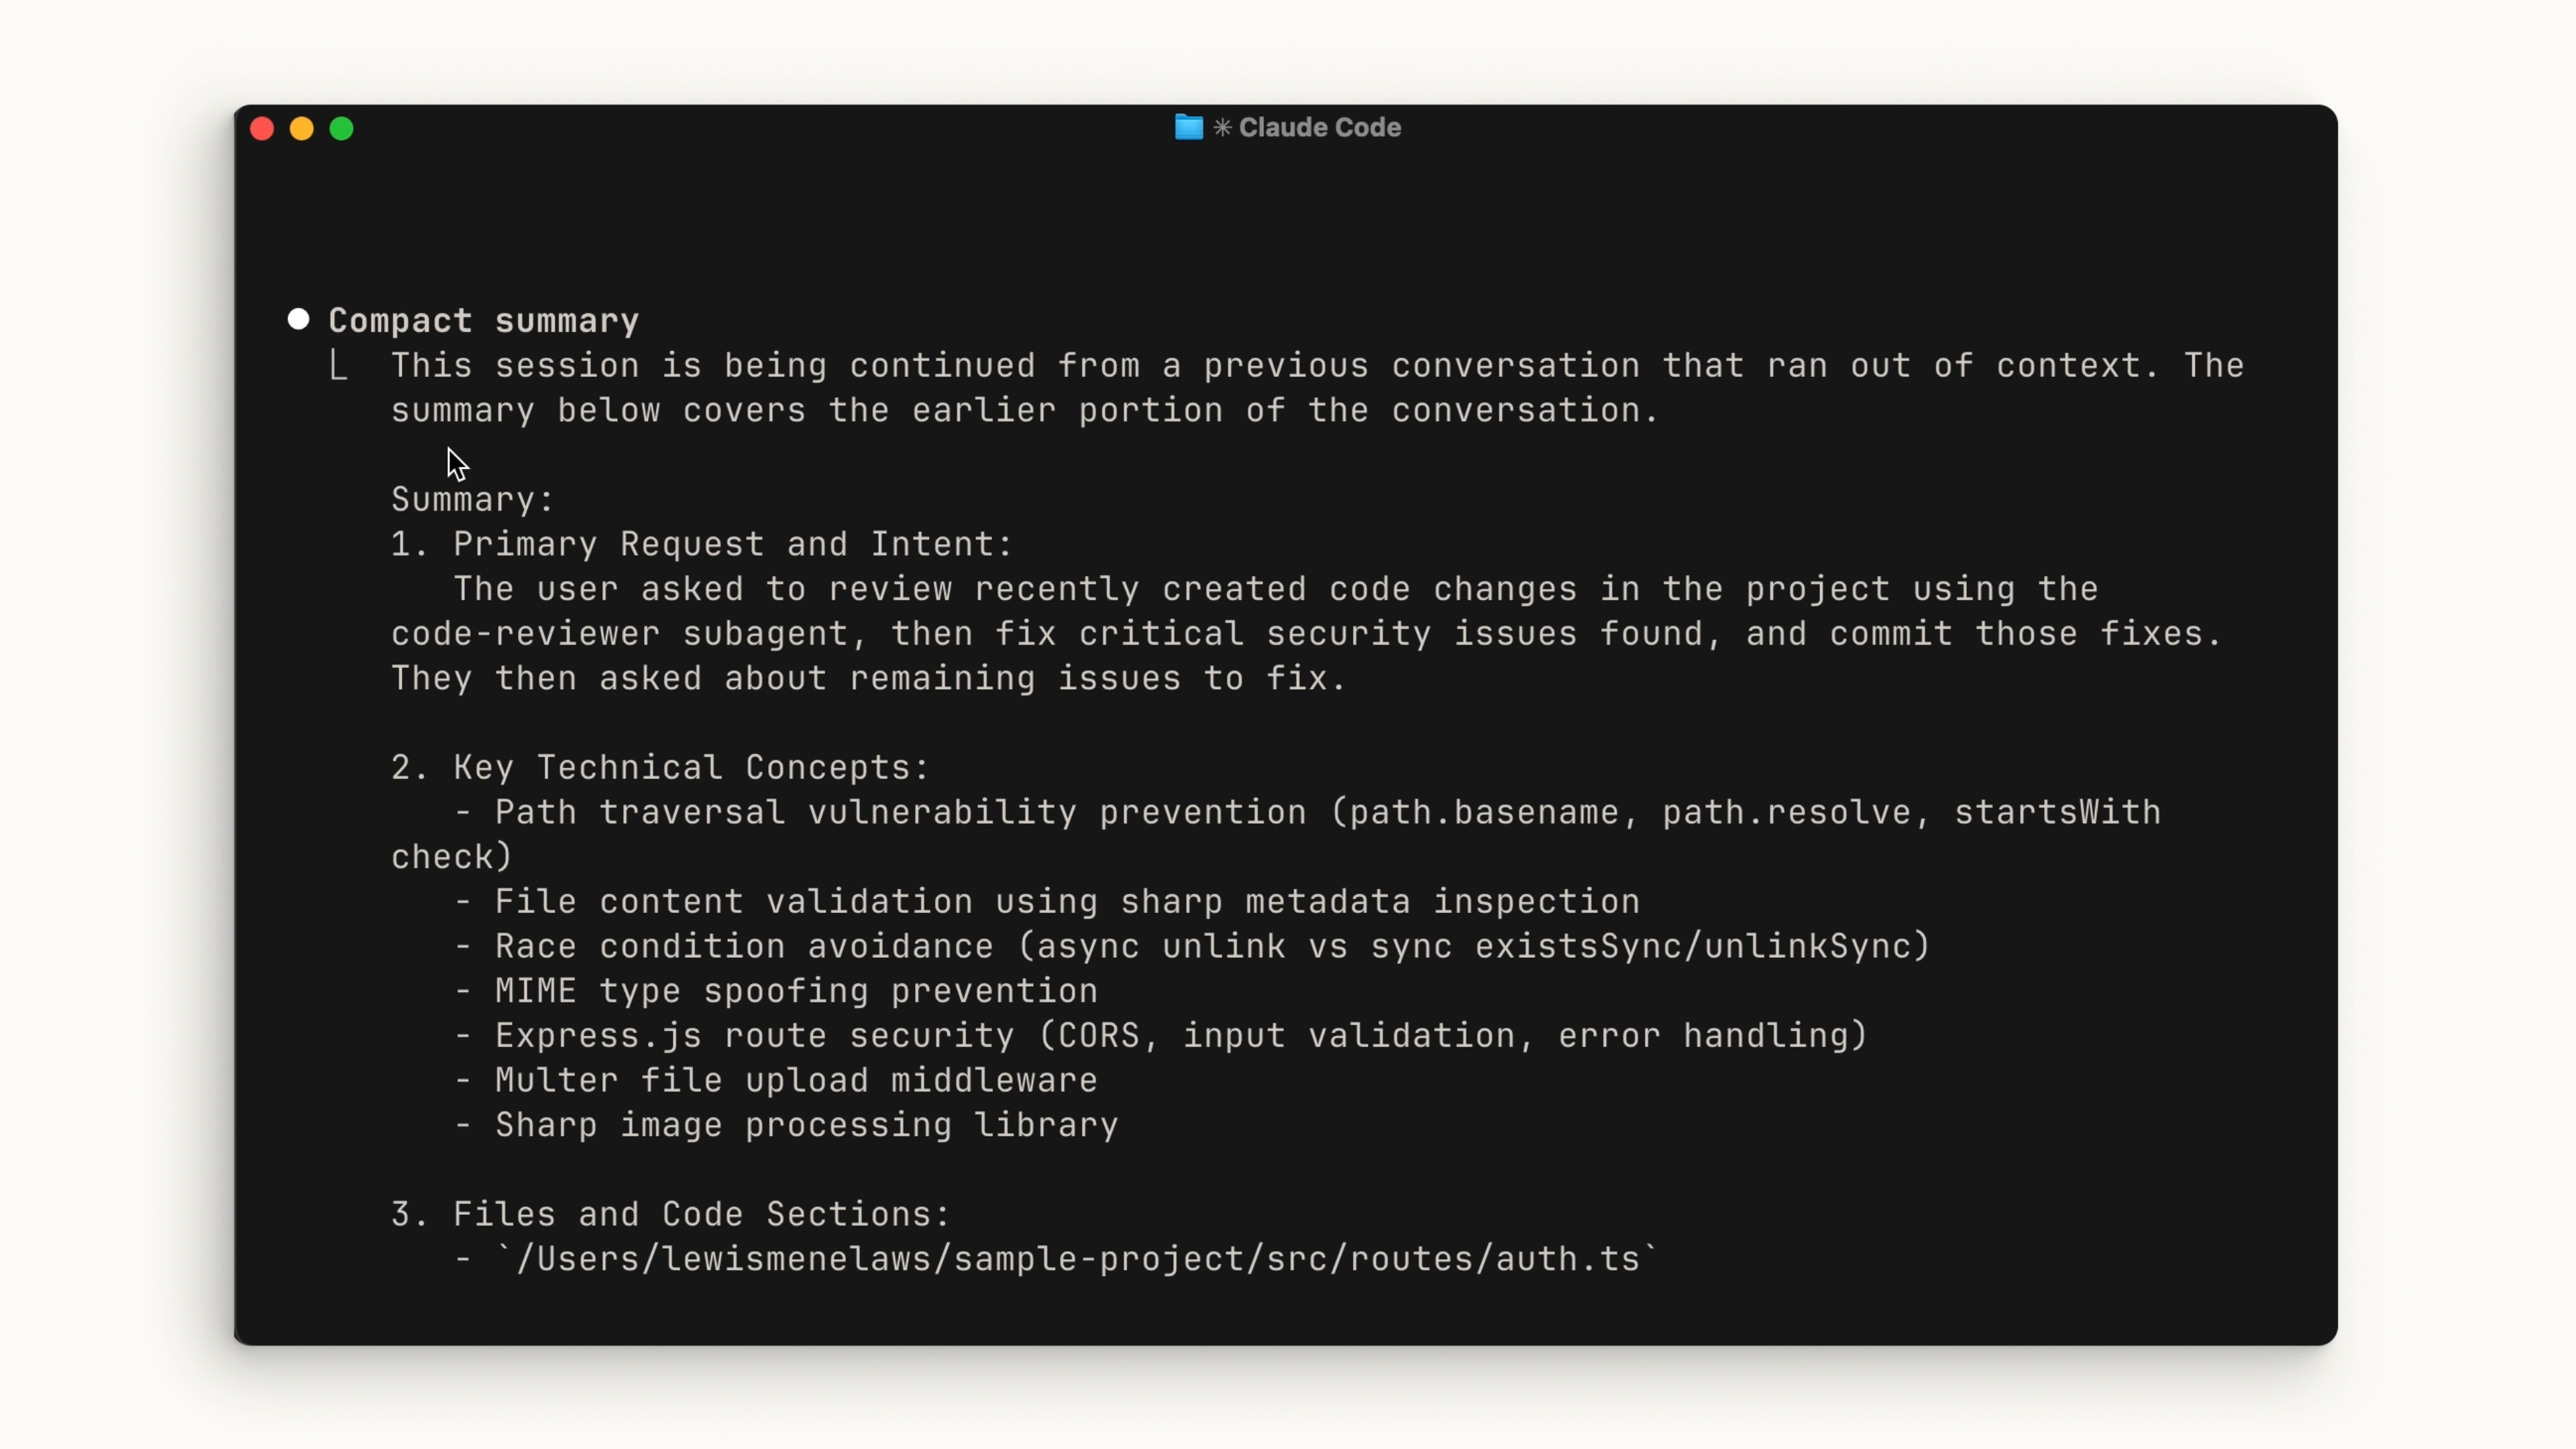Click the 'MIME type spoofing prevention' line
The image size is (2576, 1449).
[796, 991]
